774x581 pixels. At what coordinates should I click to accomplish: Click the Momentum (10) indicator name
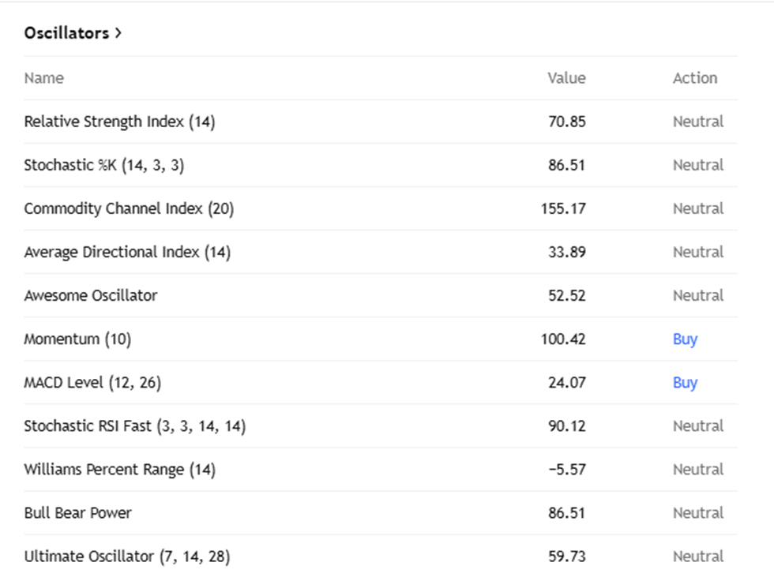[77, 339]
